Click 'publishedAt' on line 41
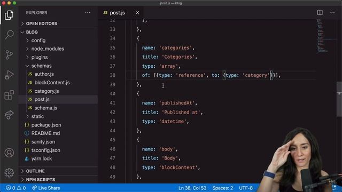Image resolution: width=342 pixels, height=192 pixels. 177,103
